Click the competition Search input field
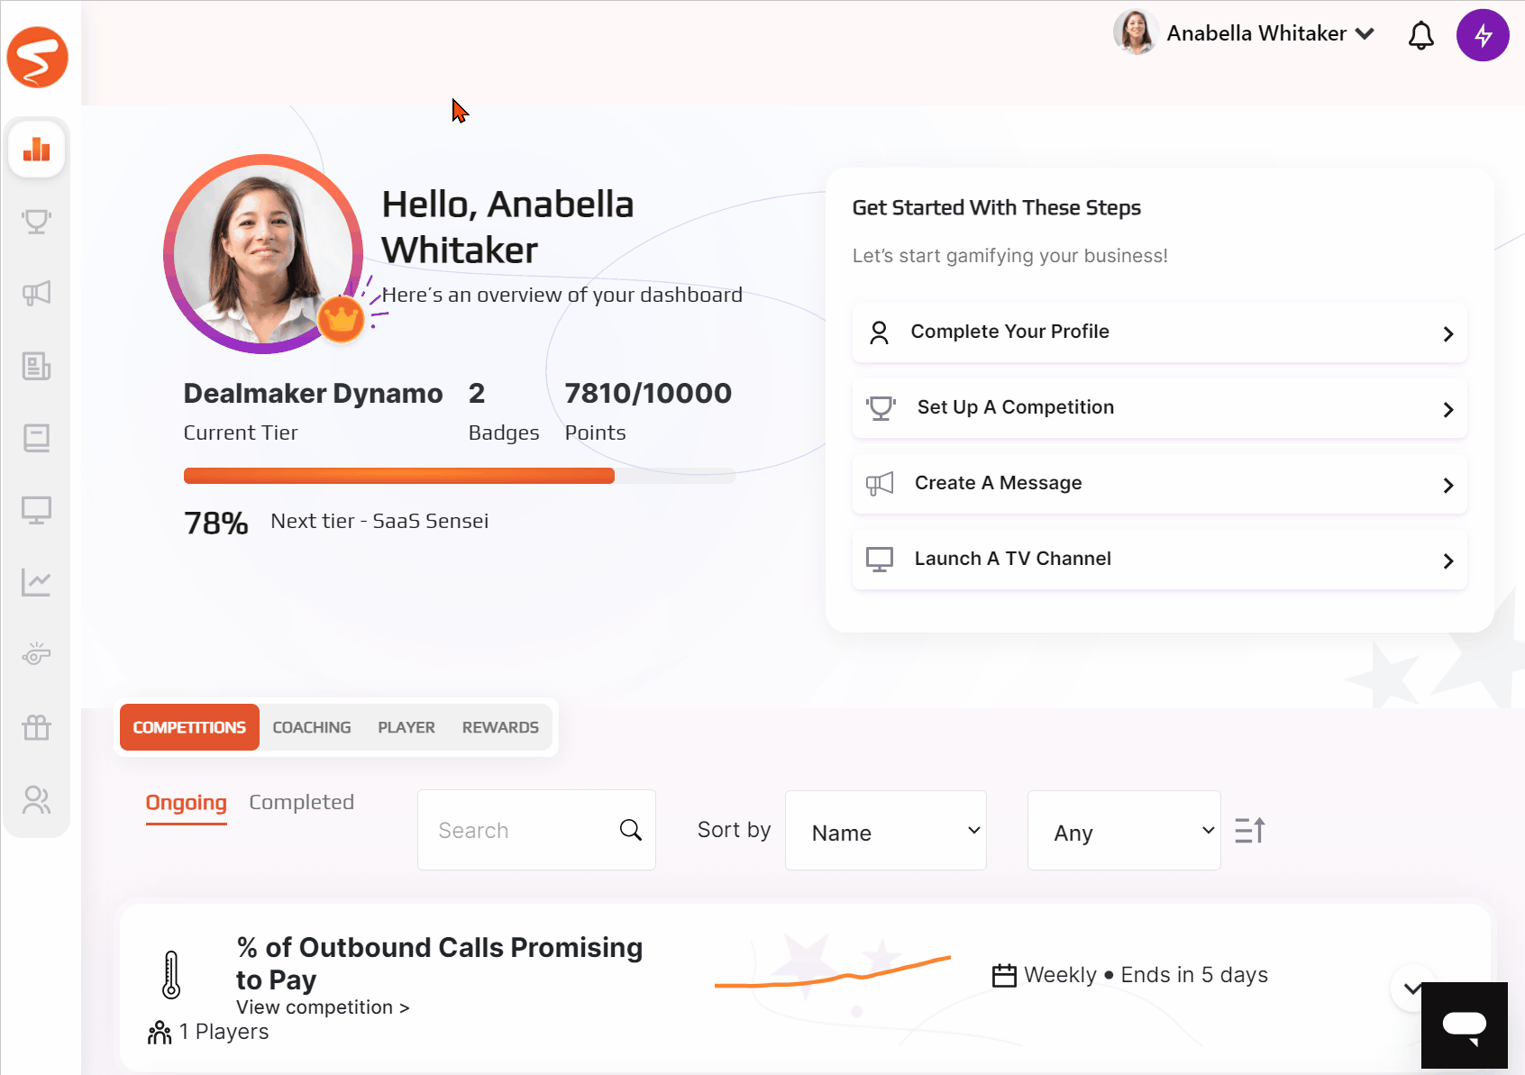This screenshot has width=1525, height=1075. [x=536, y=830]
